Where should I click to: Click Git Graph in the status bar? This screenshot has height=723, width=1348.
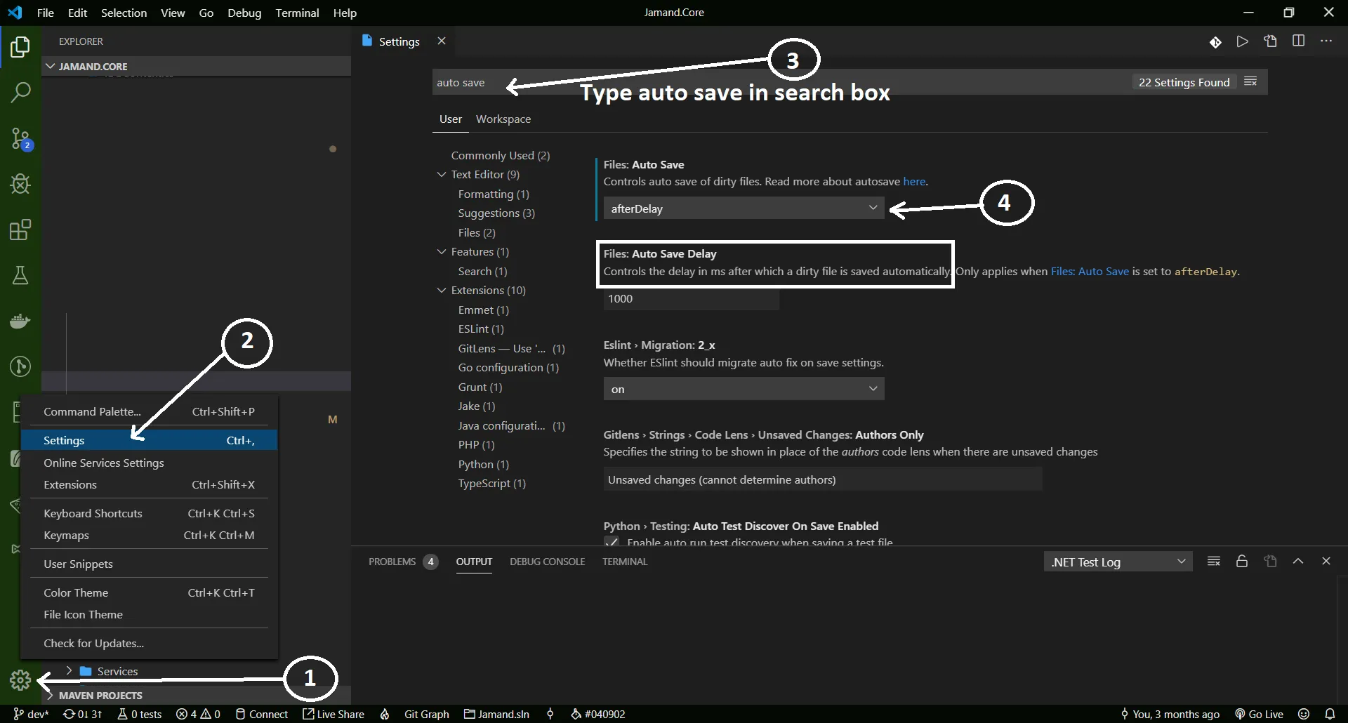tap(426, 714)
